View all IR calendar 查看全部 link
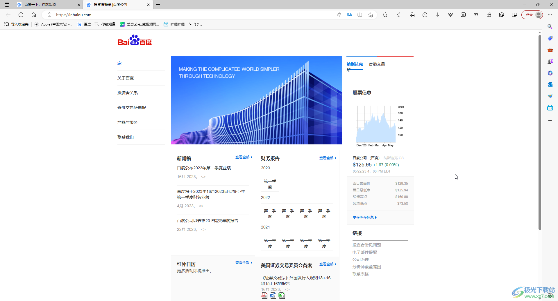 click(244, 263)
